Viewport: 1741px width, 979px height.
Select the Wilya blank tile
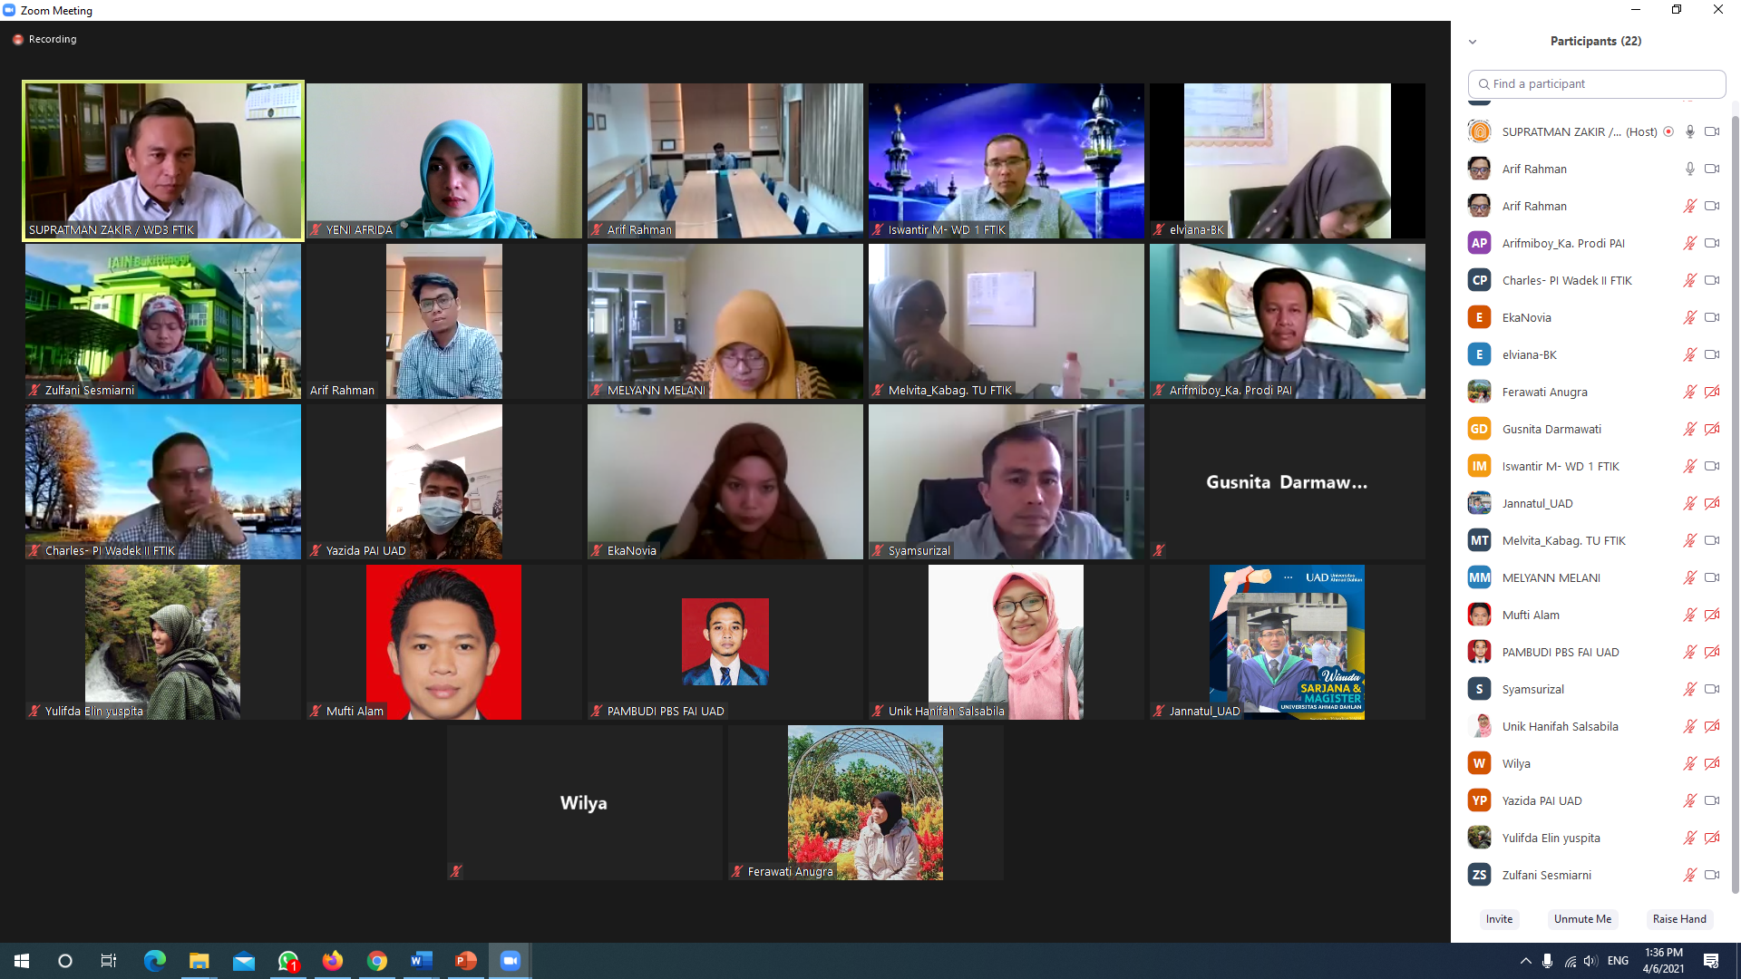(x=585, y=802)
